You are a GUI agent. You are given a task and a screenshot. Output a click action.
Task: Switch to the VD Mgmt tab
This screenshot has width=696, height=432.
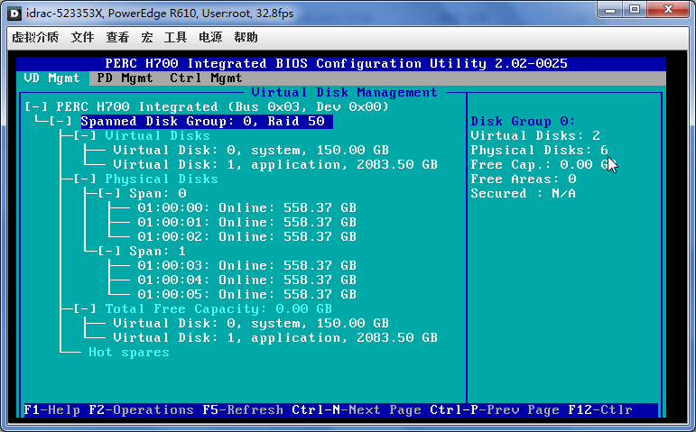click(x=52, y=78)
